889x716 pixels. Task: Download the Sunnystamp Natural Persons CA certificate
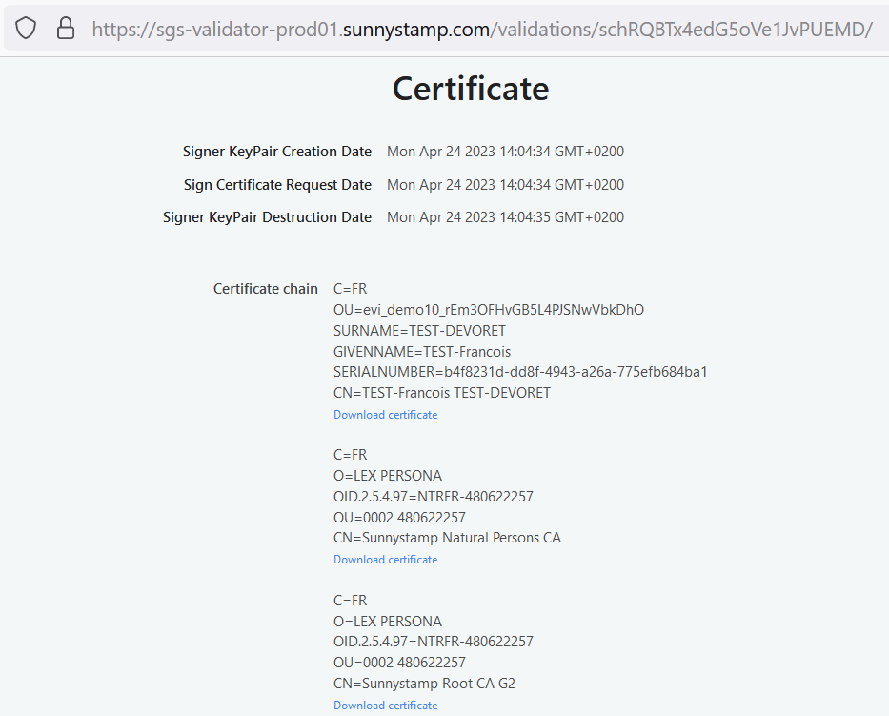point(385,560)
